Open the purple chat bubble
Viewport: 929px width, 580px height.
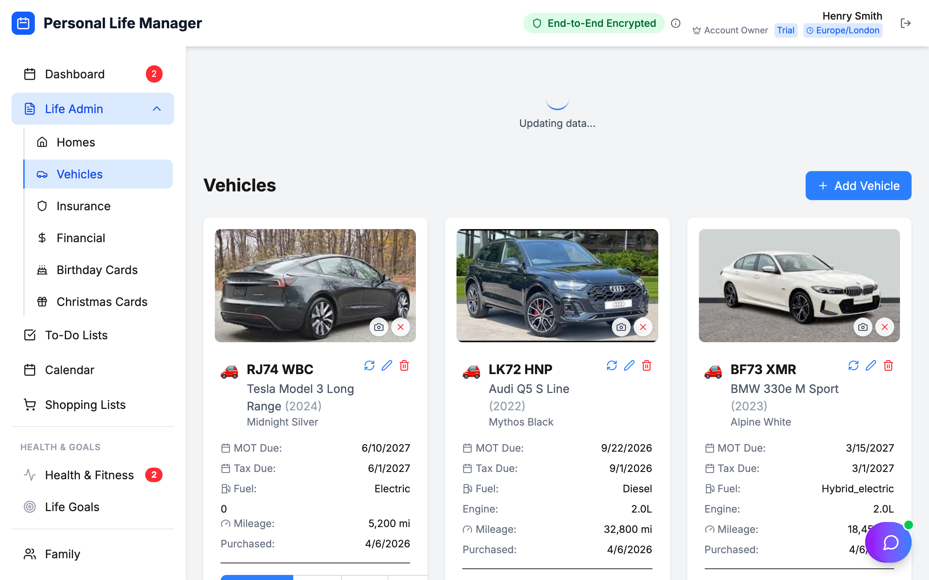[x=888, y=542]
